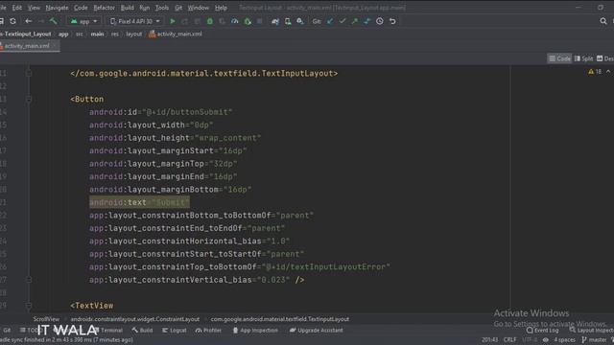Screen dimensions: 614x345
Task: Click the TextInputLayout structure breadcrumb
Action: [279, 319]
